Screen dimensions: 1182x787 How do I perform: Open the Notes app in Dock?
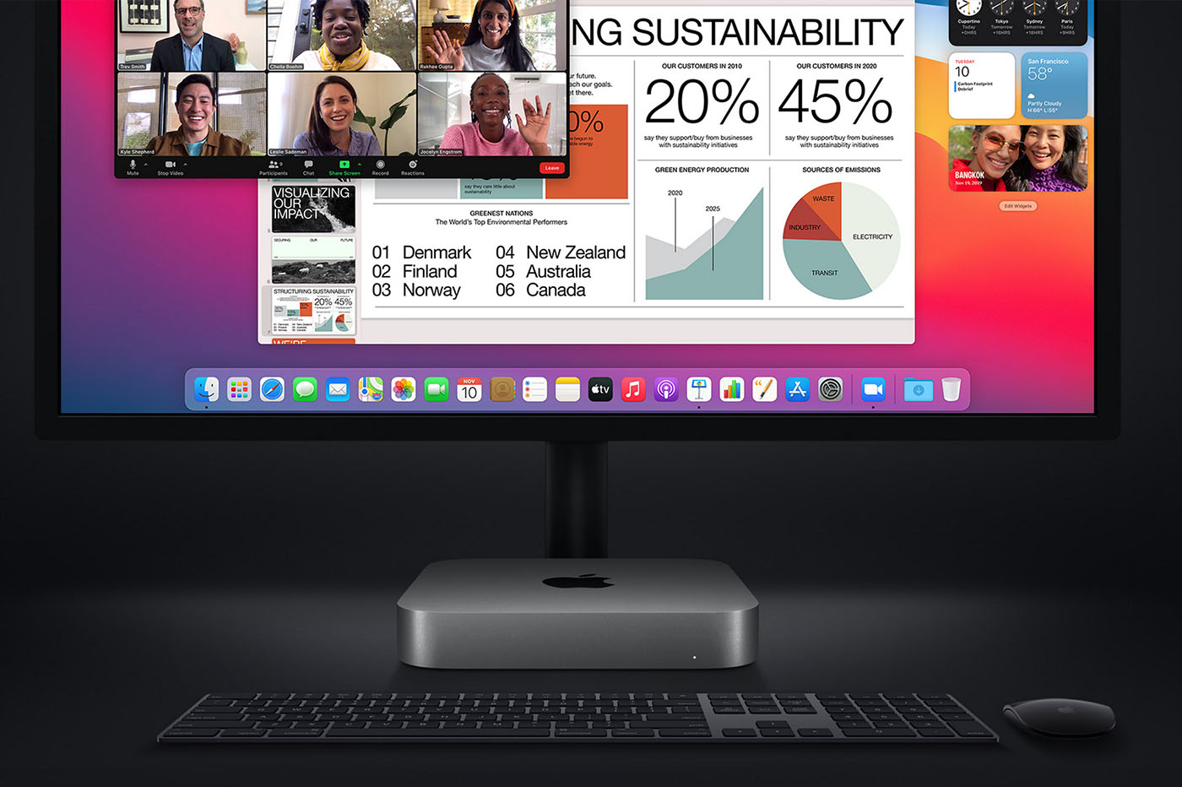pyautogui.click(x=567, y=389)
